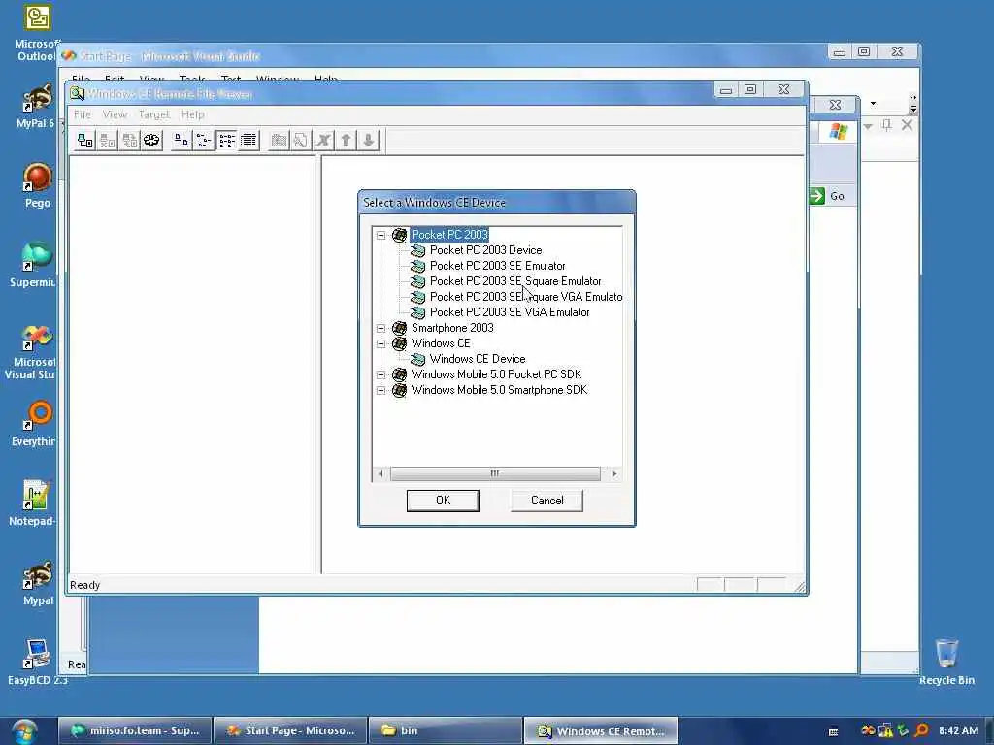Screen dimensions: 994x745
Task: Click the Windows CE Device icon
Action: 417,359
